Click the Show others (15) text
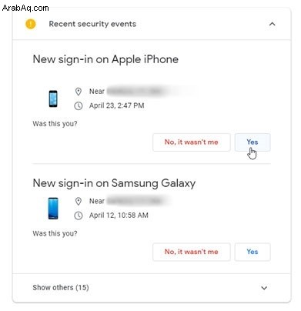The image size is (301, 311). pos(61,288)
